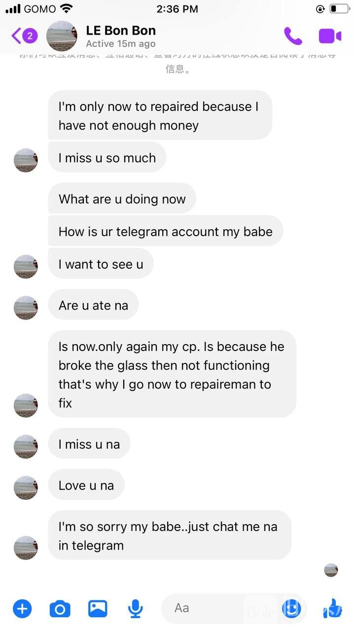The height and width of the screenshot is (631, 355).
Task: Open the photo gallery icon
Action: (x=98, y=609)
